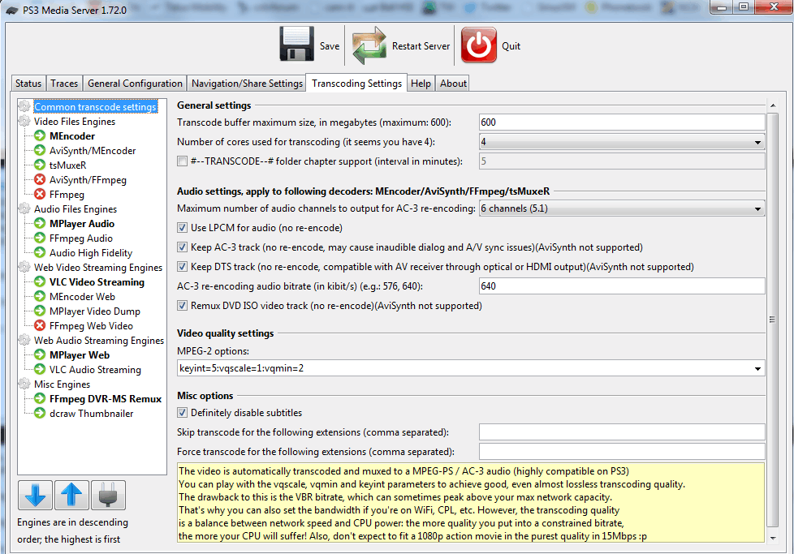
Task: Click green icon beside MPlayer Web
Action: pyautogui.click(x=40, y=354)
